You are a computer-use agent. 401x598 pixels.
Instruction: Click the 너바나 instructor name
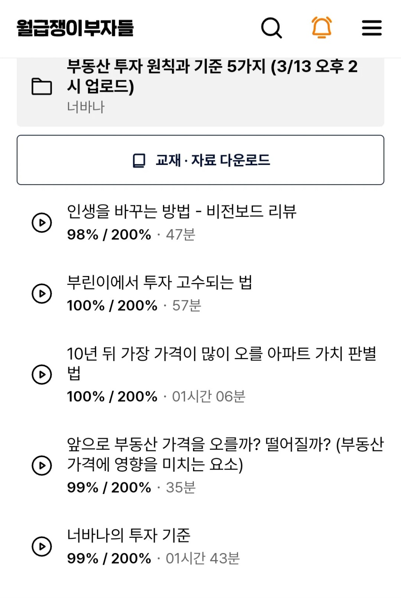coord(86,107)
